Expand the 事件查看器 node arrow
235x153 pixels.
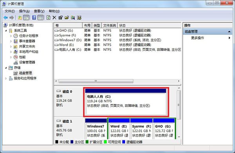11,41
